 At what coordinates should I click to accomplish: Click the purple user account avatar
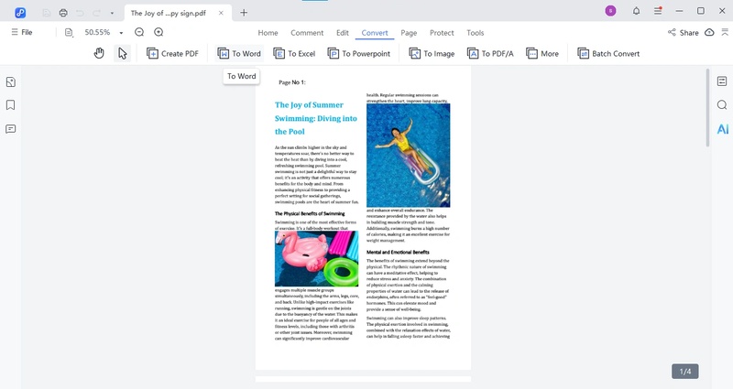[x=610, y=11]
